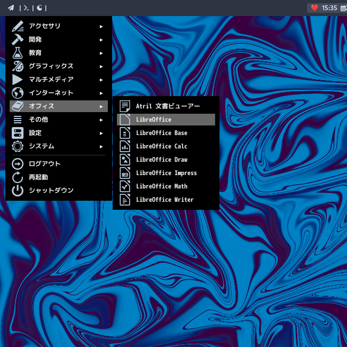Expand the その他 submenu arrow

pos(101,120)
